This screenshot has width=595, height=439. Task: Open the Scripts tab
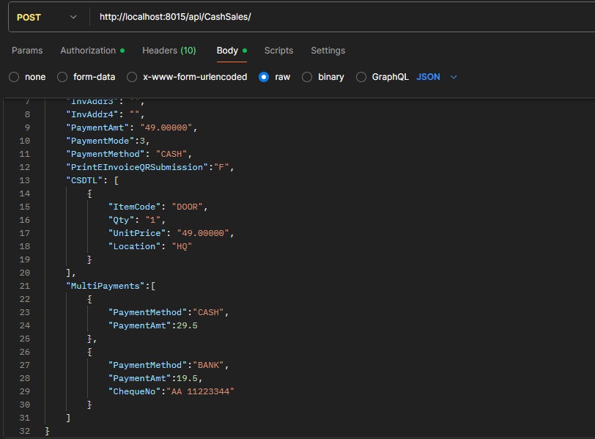pos(278,51)
